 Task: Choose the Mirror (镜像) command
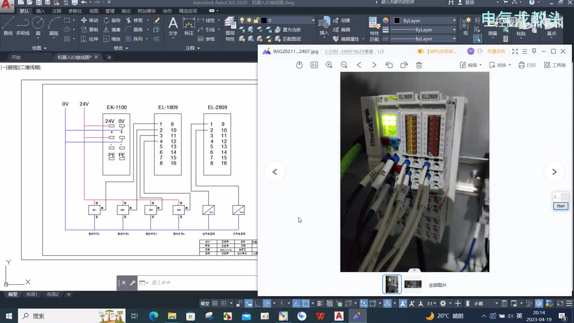click(x=112, y=30)
